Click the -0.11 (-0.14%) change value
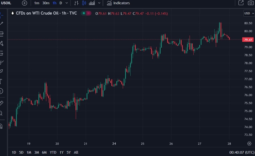 156,14
